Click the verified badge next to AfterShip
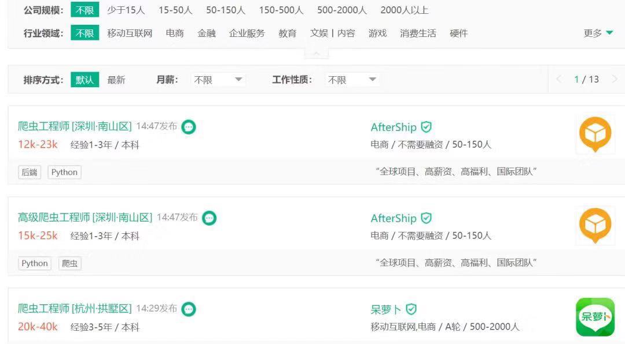 (x=426, y=127)
